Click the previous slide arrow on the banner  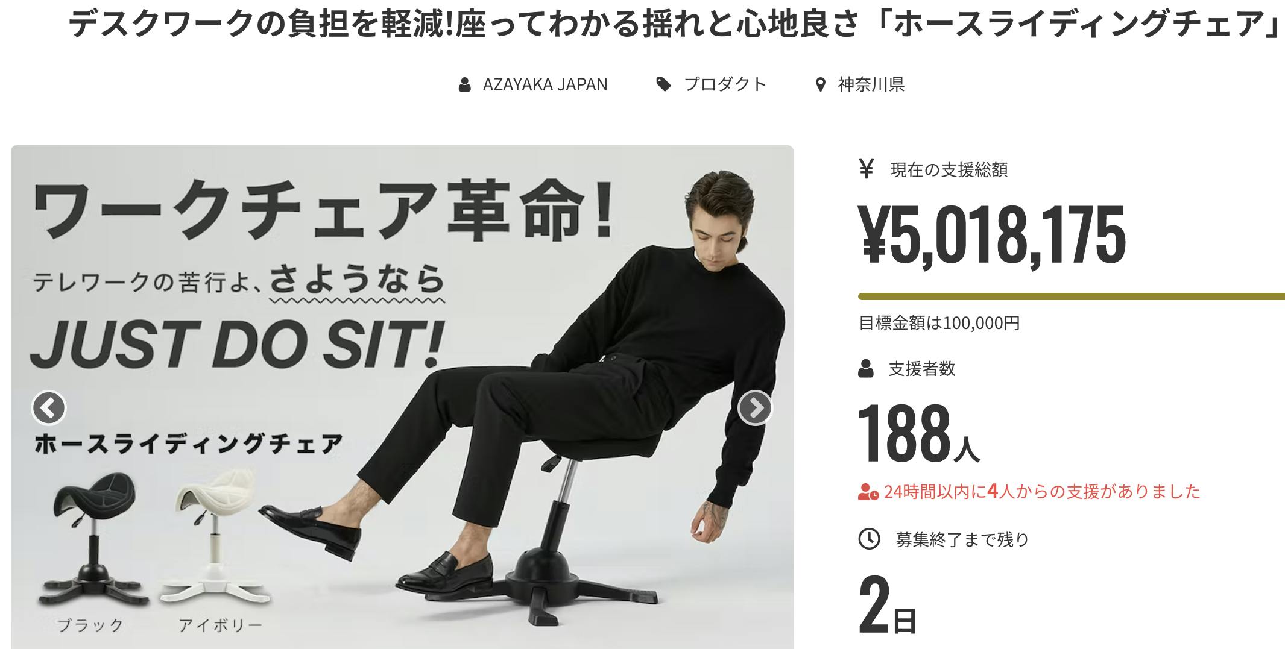coord(48,408)
